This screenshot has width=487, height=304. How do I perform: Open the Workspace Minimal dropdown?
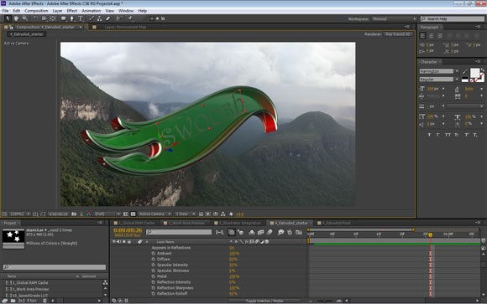394,19
